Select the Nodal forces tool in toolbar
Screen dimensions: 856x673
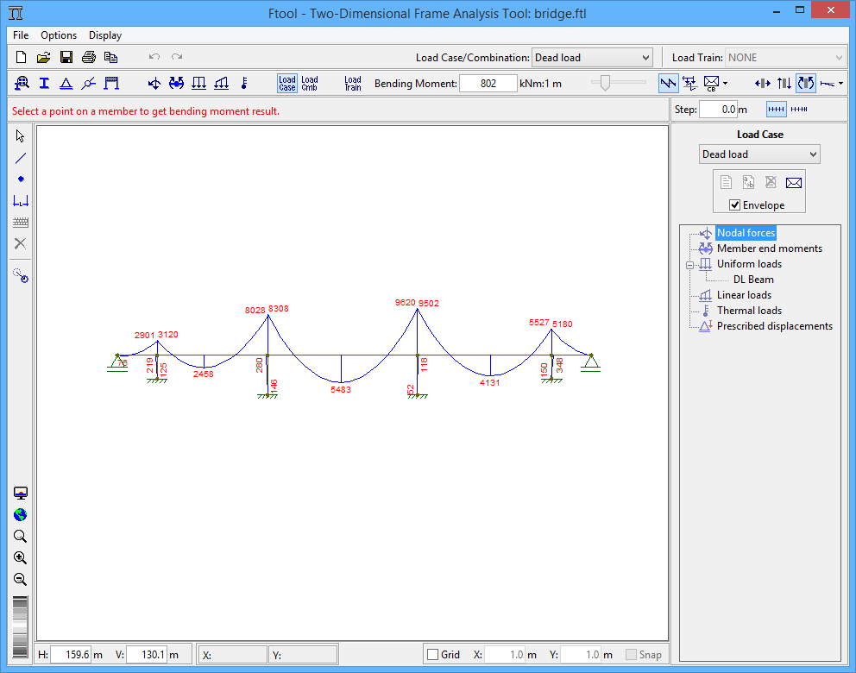[155, 83]
